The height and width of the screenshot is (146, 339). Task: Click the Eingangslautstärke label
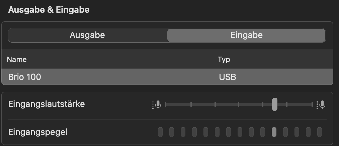47,104
